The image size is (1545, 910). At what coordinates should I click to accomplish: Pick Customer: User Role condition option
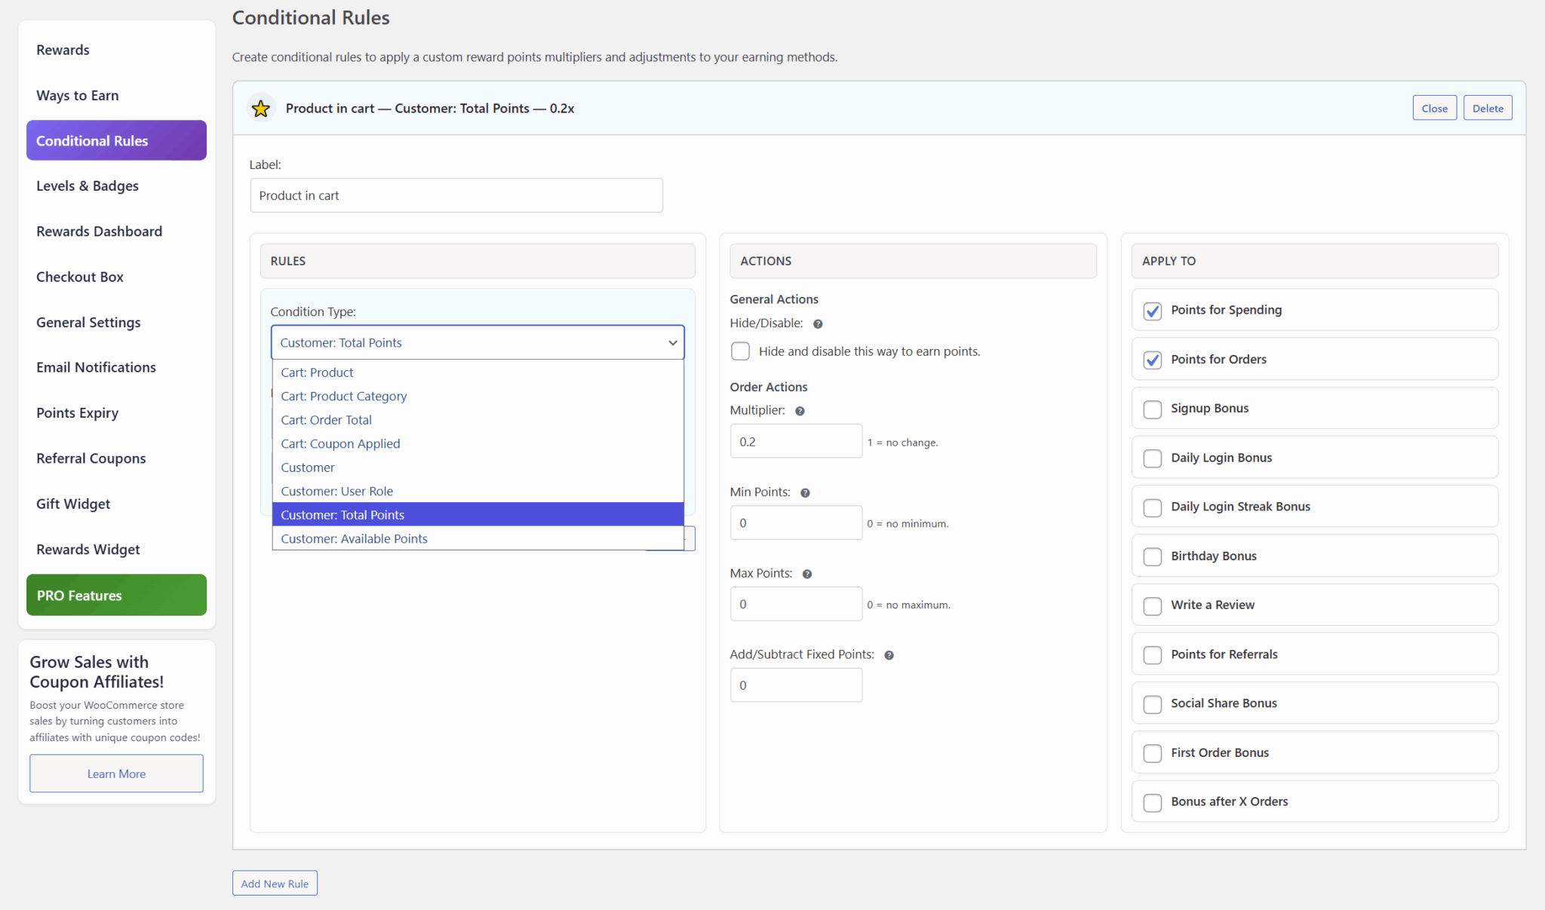click(x=336, y=491)
